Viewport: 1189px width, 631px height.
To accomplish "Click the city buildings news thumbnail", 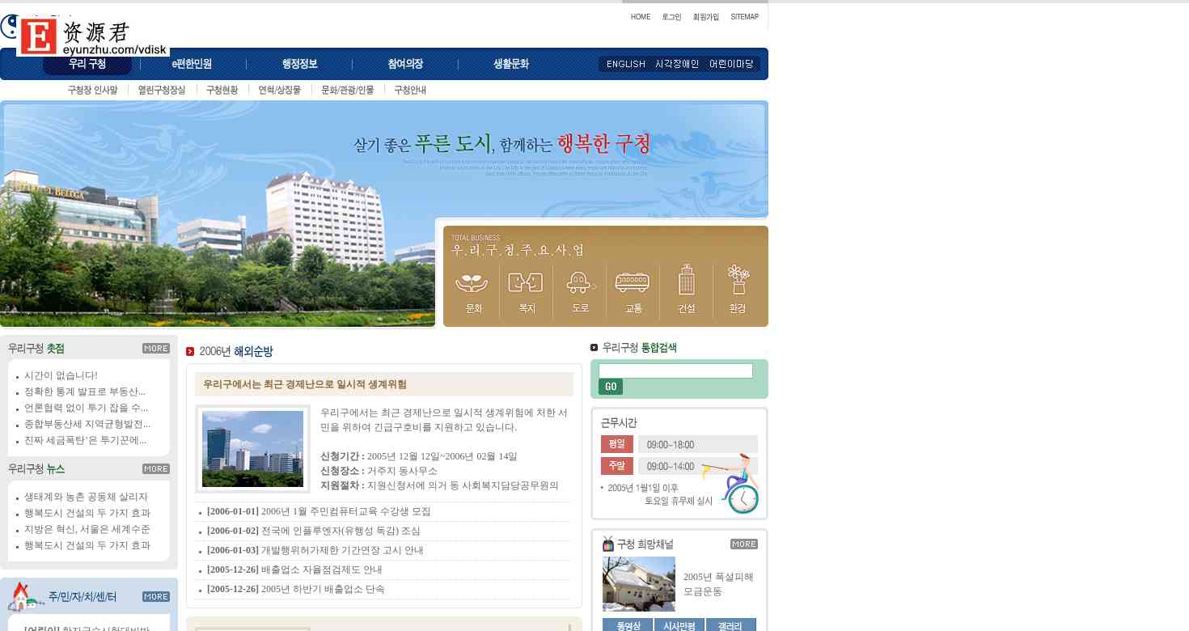I will coord(252,449).
